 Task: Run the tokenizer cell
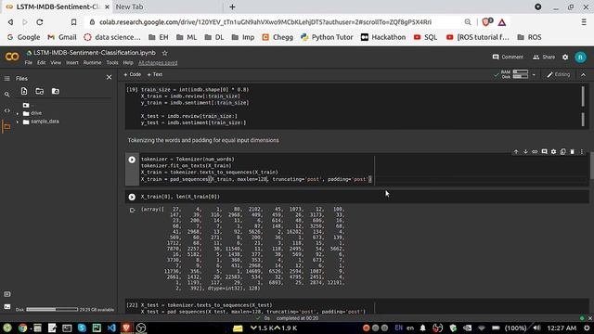[x=132, y=160]
